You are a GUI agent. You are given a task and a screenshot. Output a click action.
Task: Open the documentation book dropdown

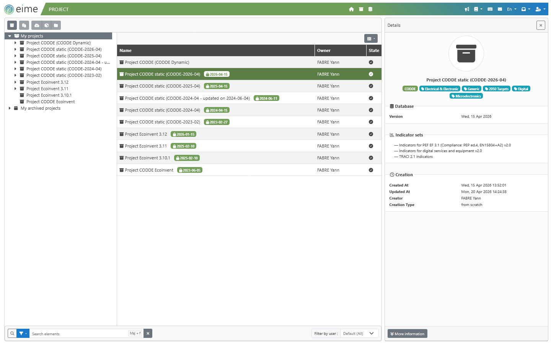[478, 9]
